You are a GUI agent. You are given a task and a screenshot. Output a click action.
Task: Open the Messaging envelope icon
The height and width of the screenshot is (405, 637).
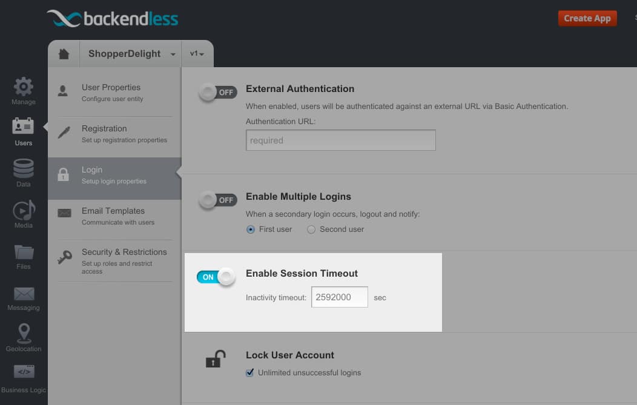point(24,294)
